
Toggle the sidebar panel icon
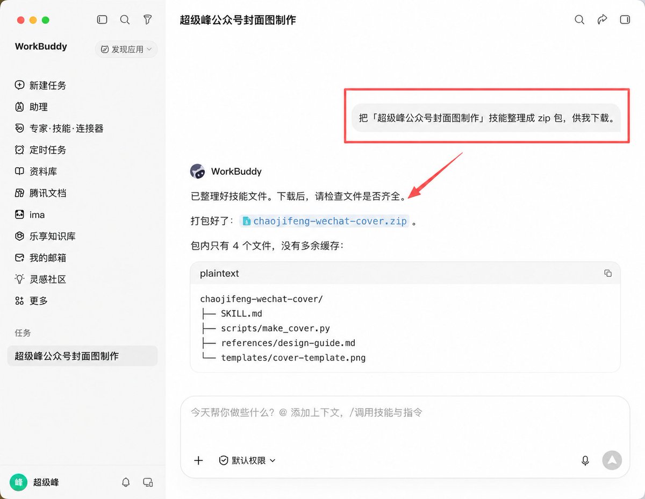click(102, 19)
